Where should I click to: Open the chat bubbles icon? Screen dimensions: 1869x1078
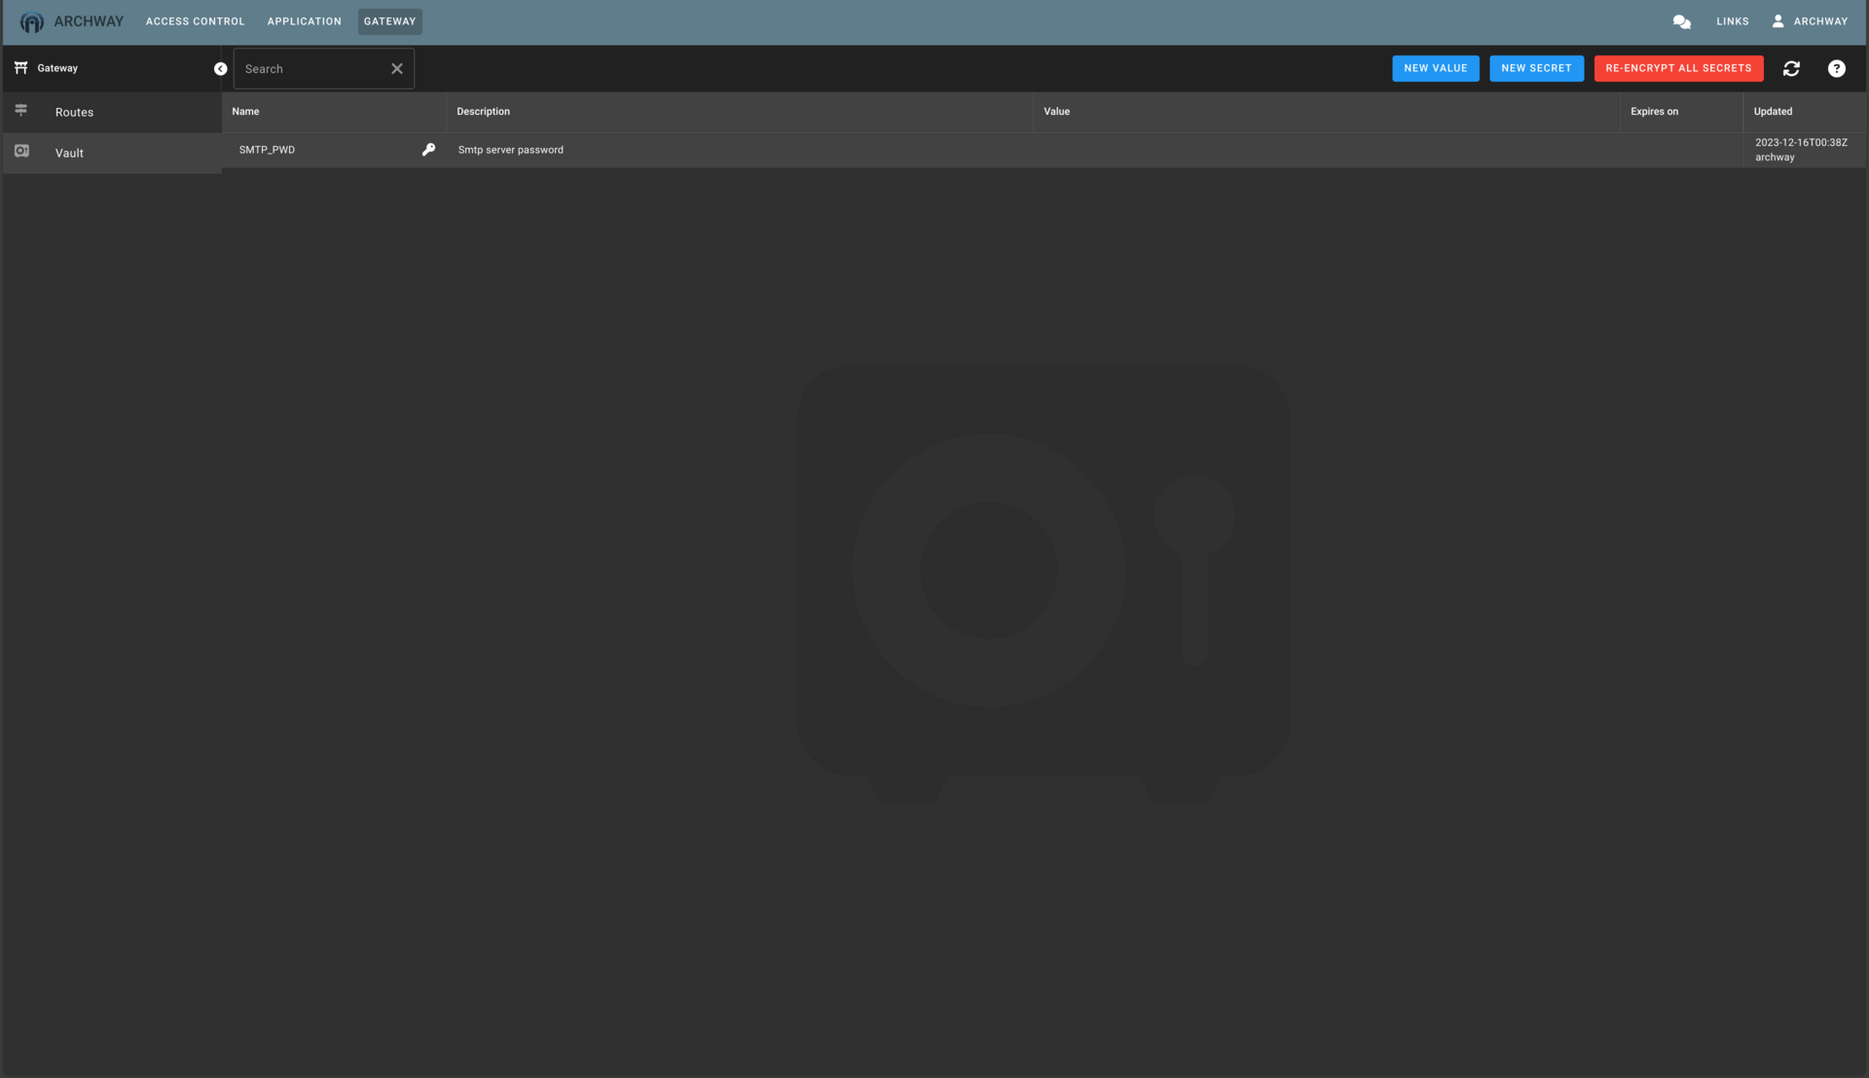[x=1681, y=21]
